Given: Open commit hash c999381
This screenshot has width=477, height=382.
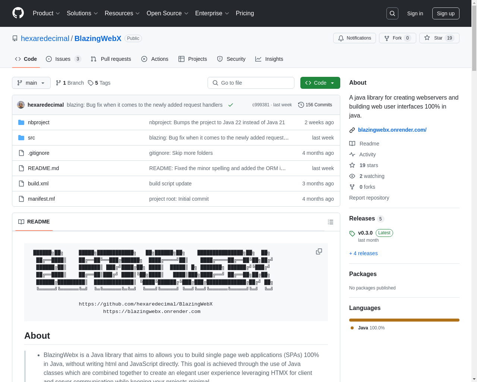Looking at the screenshot, I should point(261,105).
